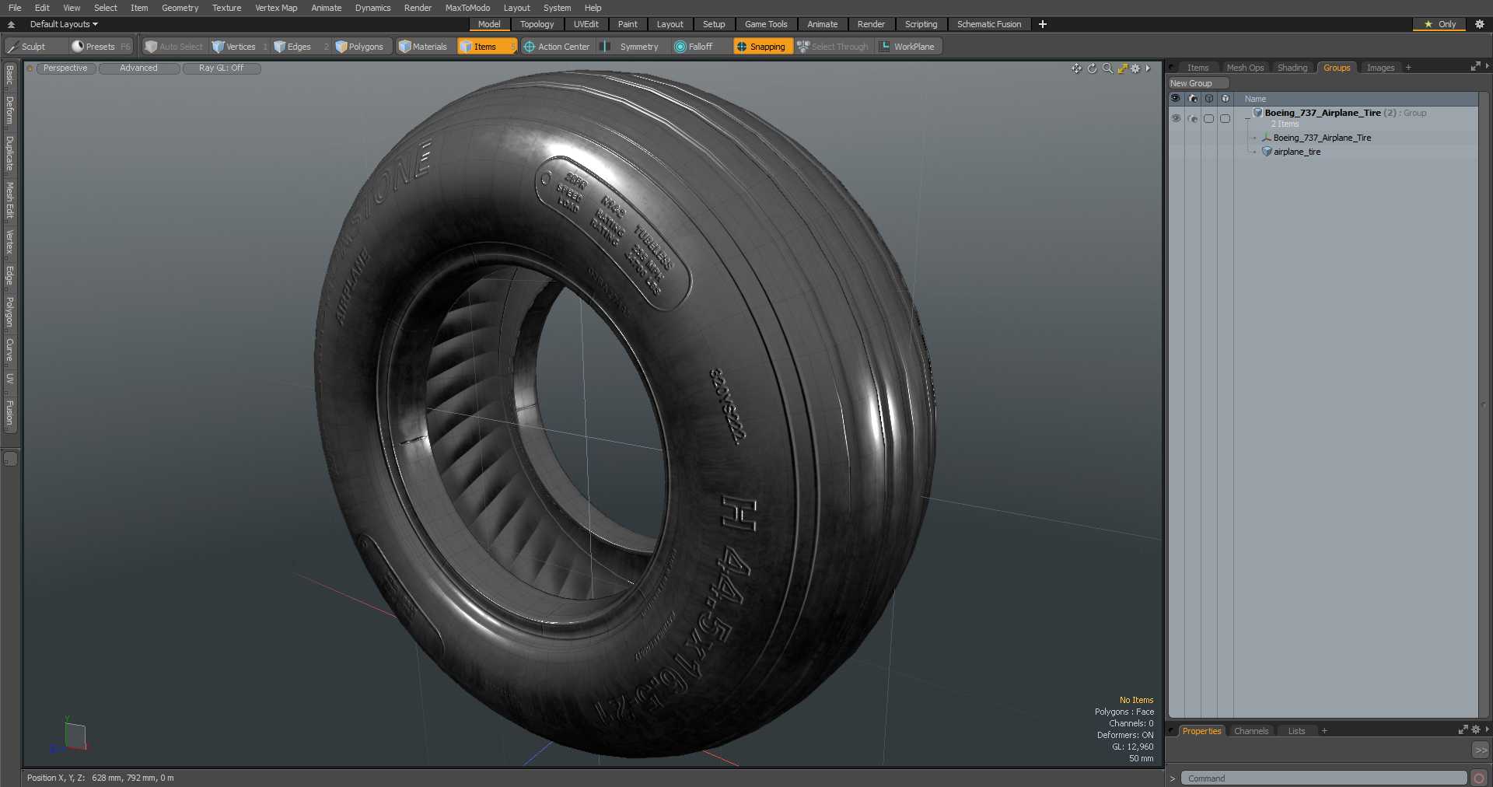1493x787 pixels.
Task: Open the Texture menu
Action: [226, 8]
